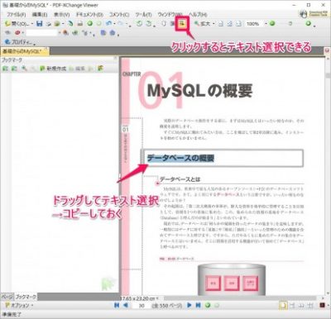This screenshot has width=331, height=319.
Task: Click the 拡大 zoom-in tool
Action: 202,24
